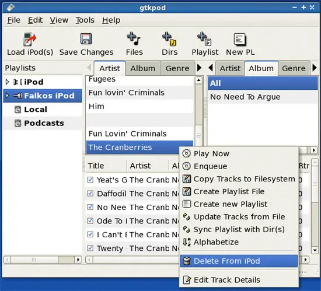Toggle the Daffodil track checkbox
The height and width of the screenshot is (291, 321).
coord(90,194)
